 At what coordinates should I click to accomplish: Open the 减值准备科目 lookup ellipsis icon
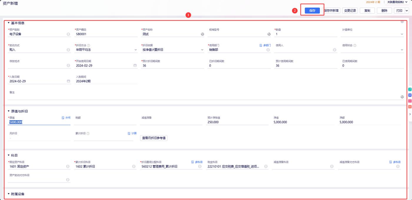(332, 167)
